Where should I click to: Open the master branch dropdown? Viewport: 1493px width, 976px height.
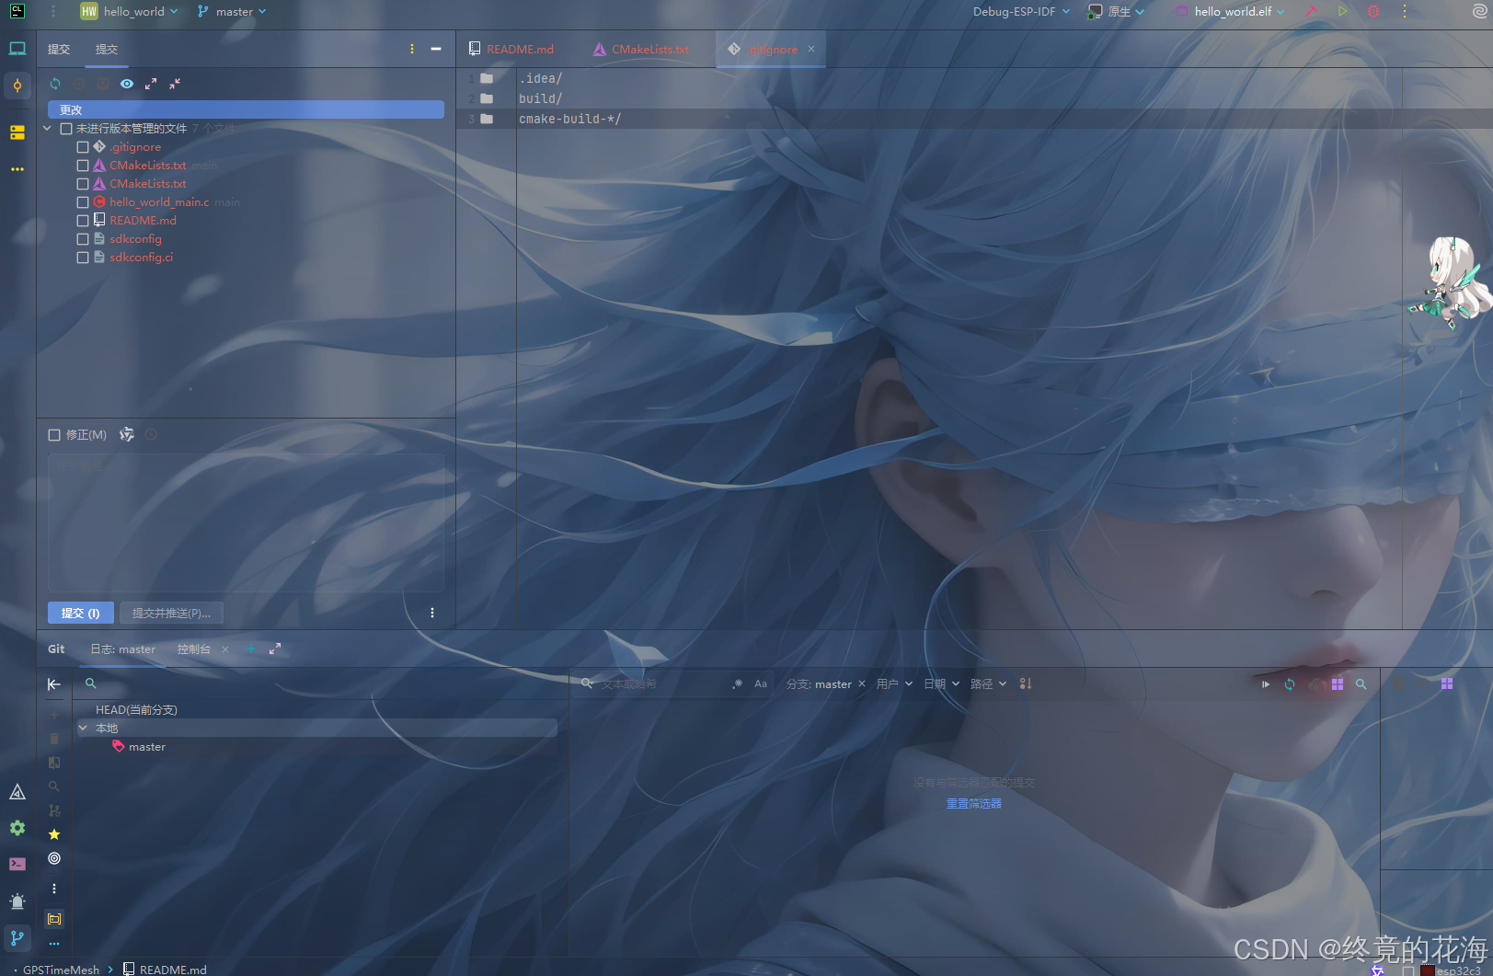(x=232, y=11)
